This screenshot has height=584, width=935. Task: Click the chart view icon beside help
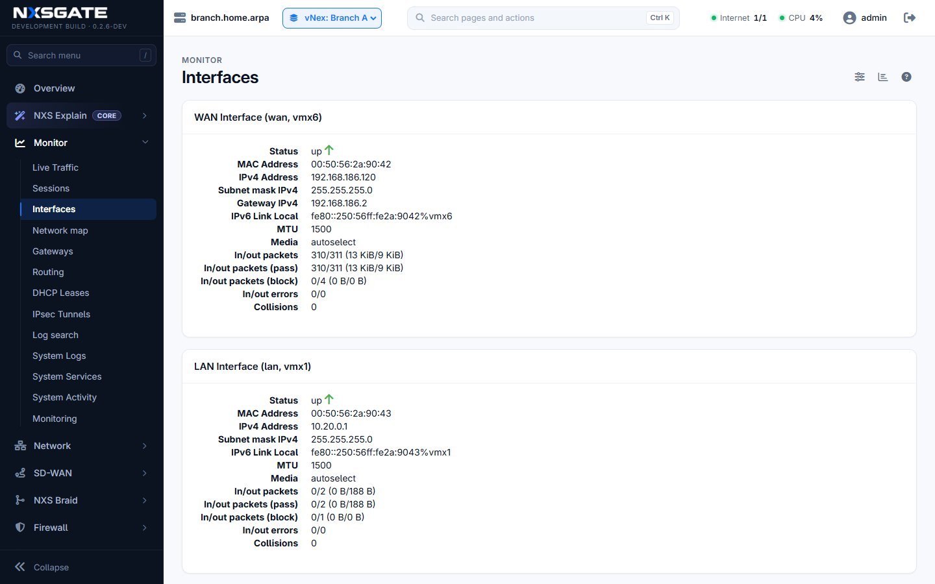point(883,77)
